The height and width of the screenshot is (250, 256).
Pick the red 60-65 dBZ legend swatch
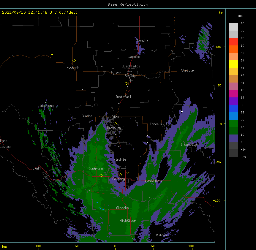pos(233,42)
